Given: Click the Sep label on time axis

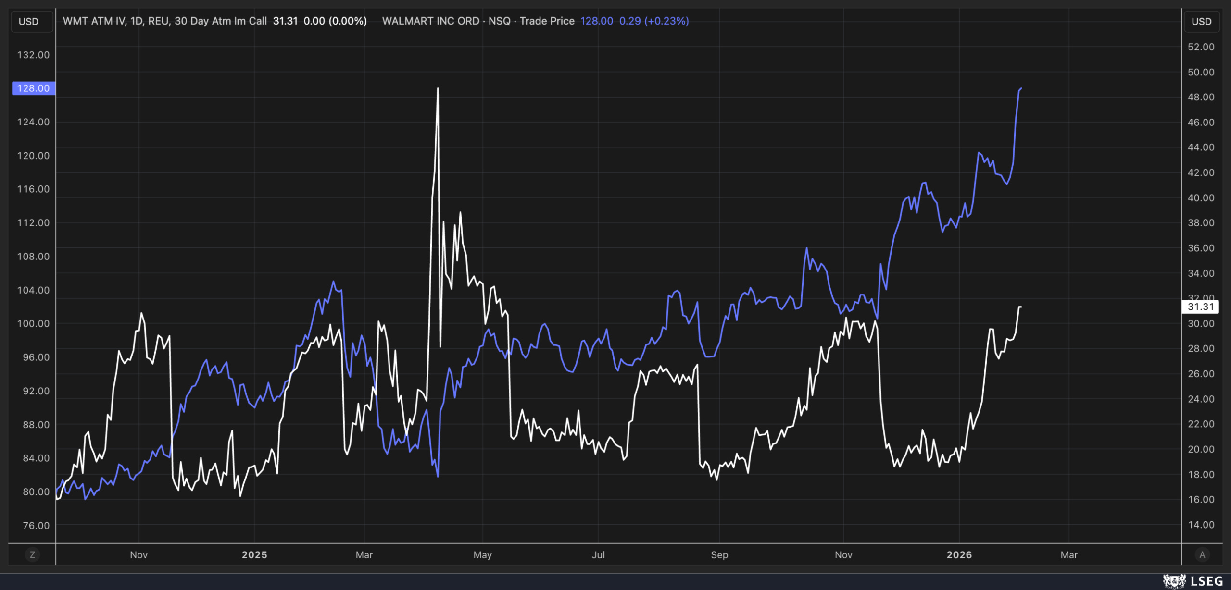Looking at the screenshot, I should click(719, 555).
